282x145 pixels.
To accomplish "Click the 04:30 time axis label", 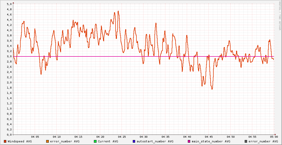I will [x=143, y=137].
